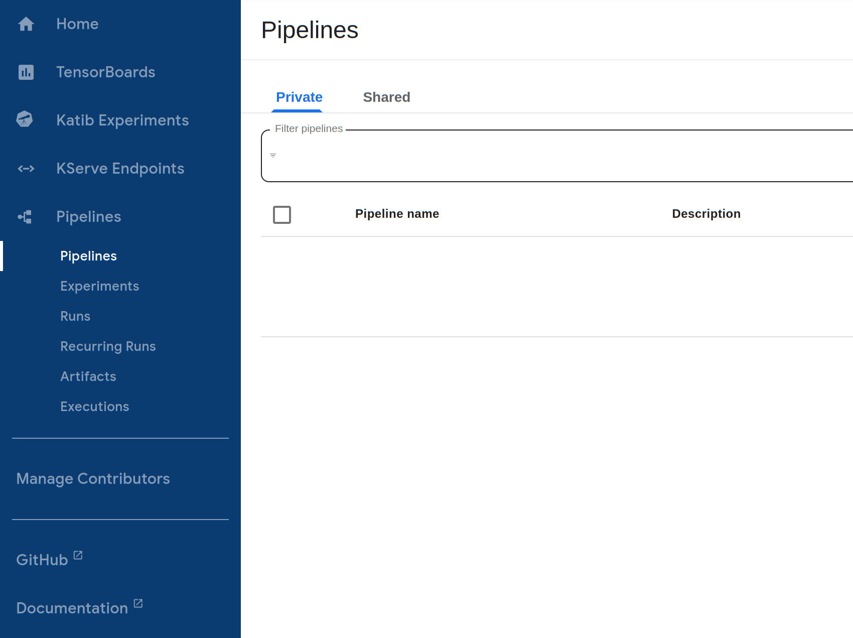Click the filter icon in filter box
Screen dimensions: 853x638
273,156
